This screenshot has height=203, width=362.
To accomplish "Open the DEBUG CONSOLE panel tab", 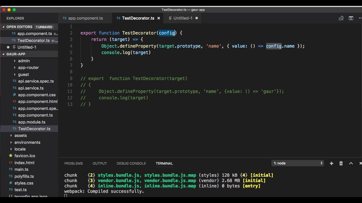I will tap(131, 164).
